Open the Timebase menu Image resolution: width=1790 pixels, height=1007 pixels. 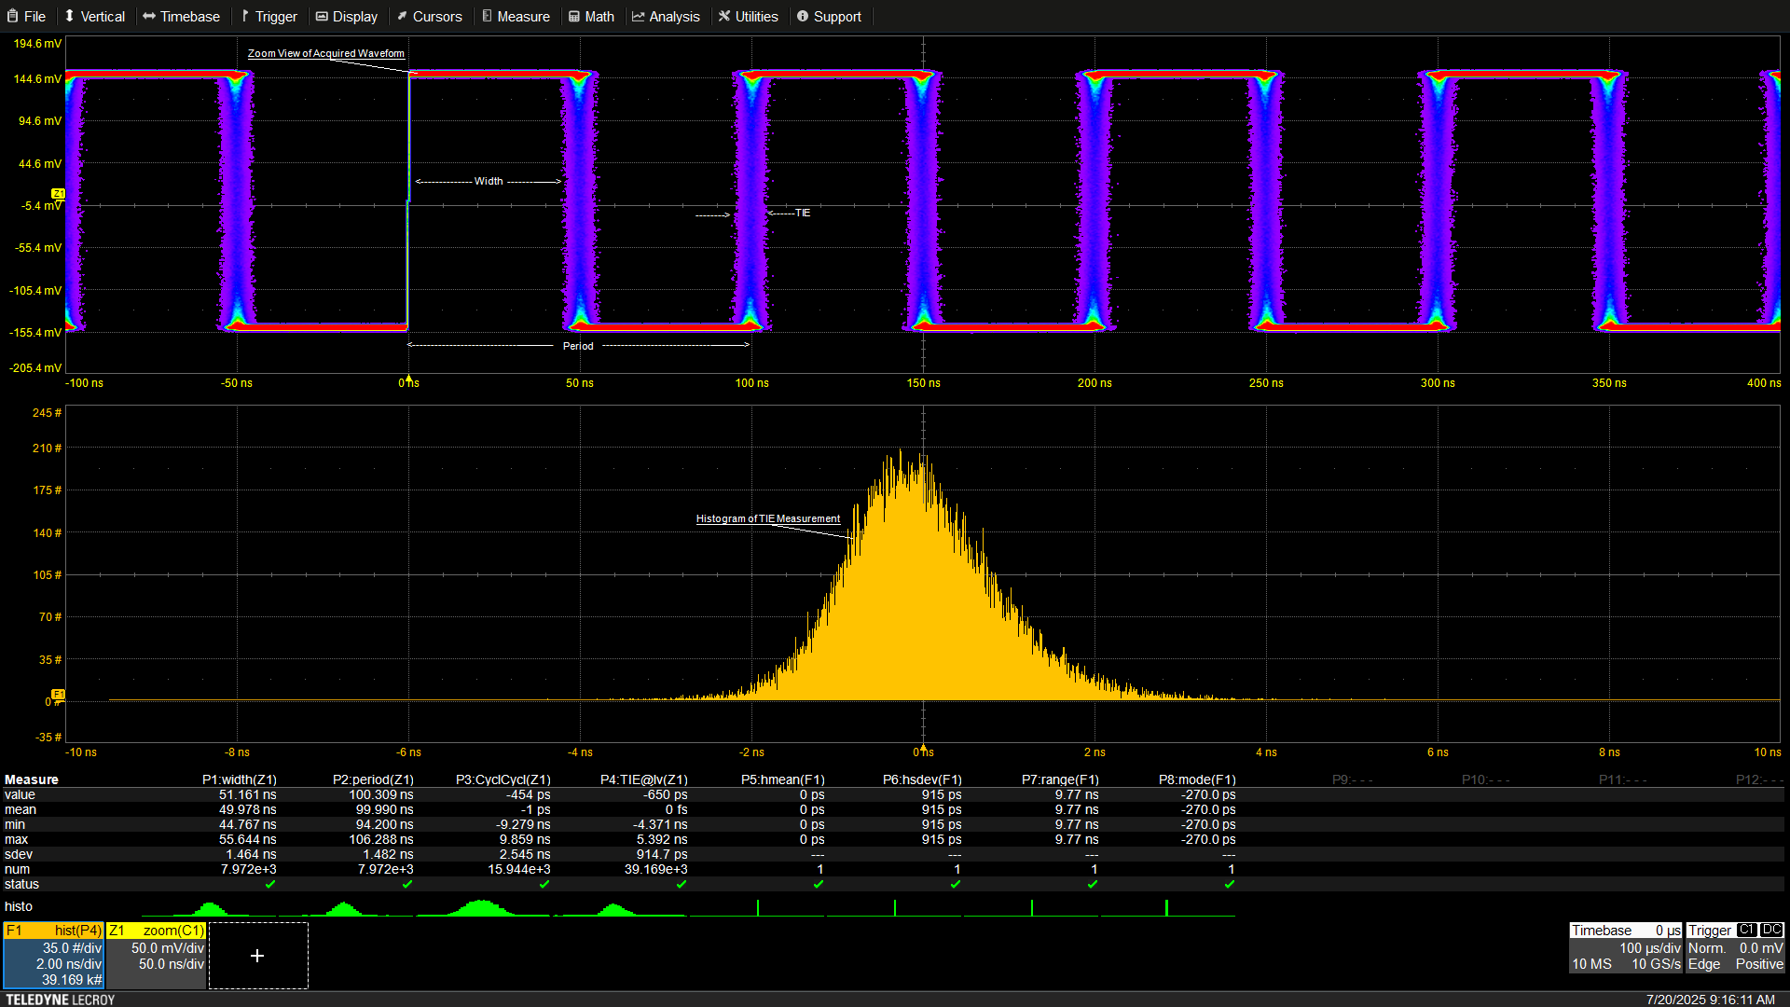(181, 17)
